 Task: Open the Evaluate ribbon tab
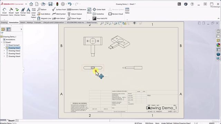pos(38,22)
